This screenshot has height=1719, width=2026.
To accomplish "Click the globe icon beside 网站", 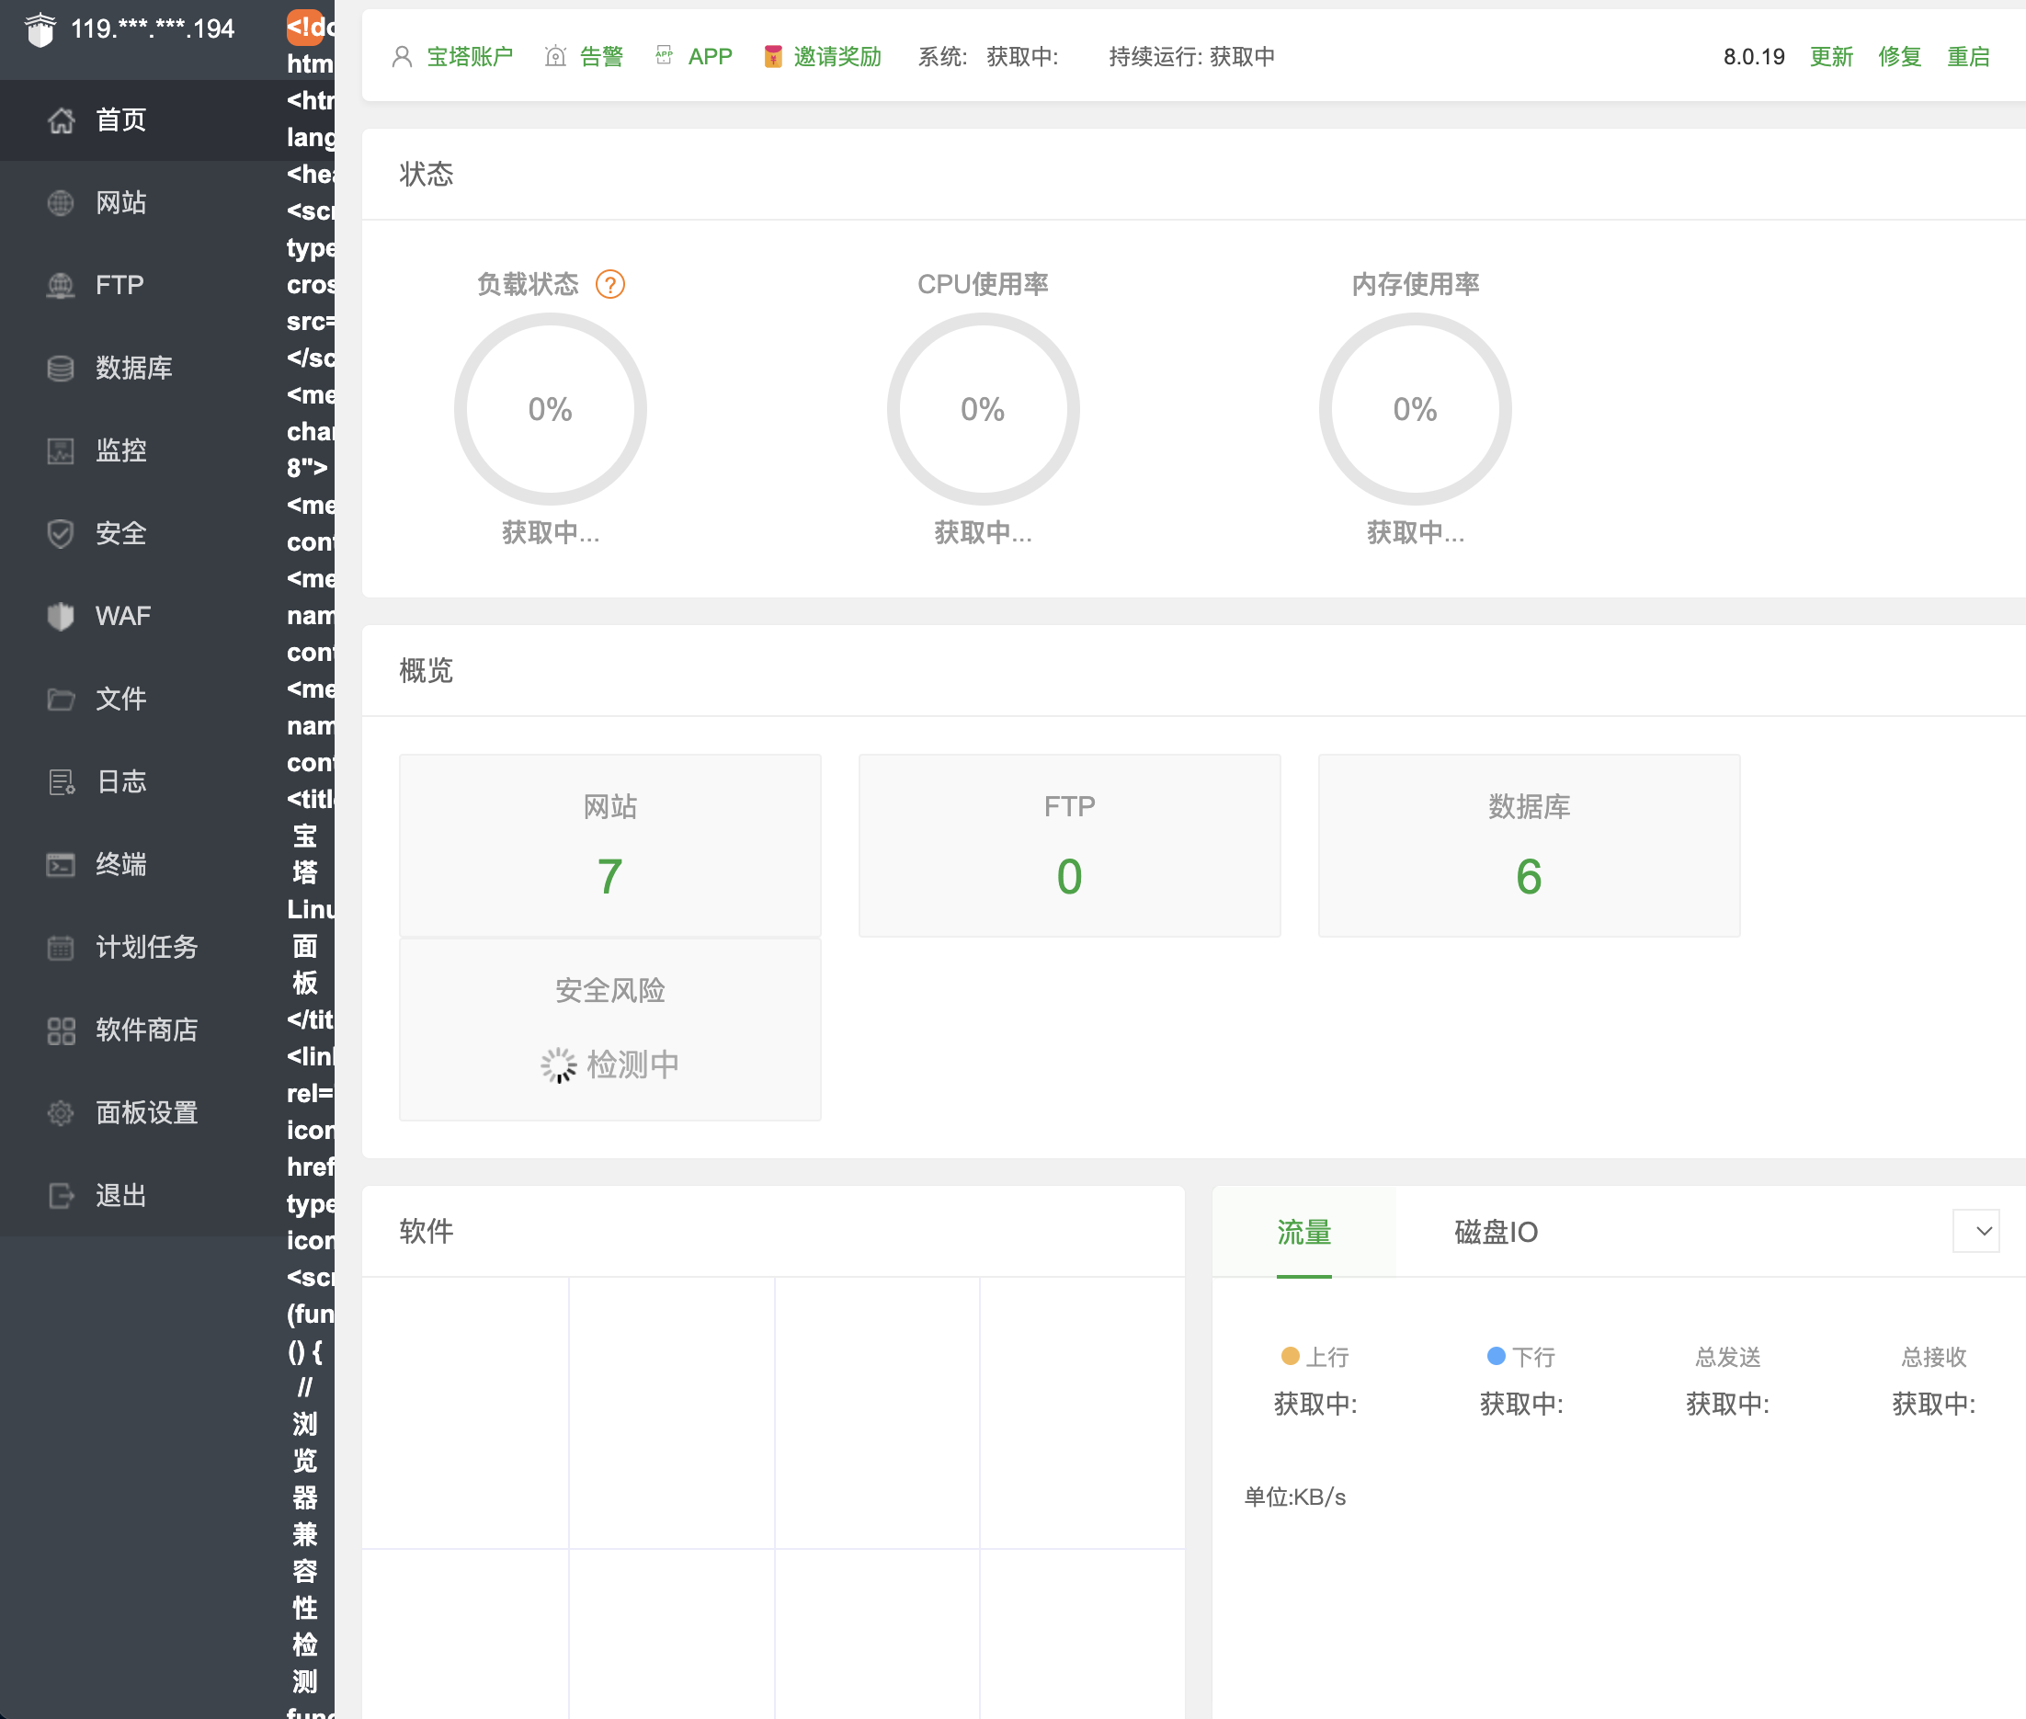I will click(x=61, y=202).
